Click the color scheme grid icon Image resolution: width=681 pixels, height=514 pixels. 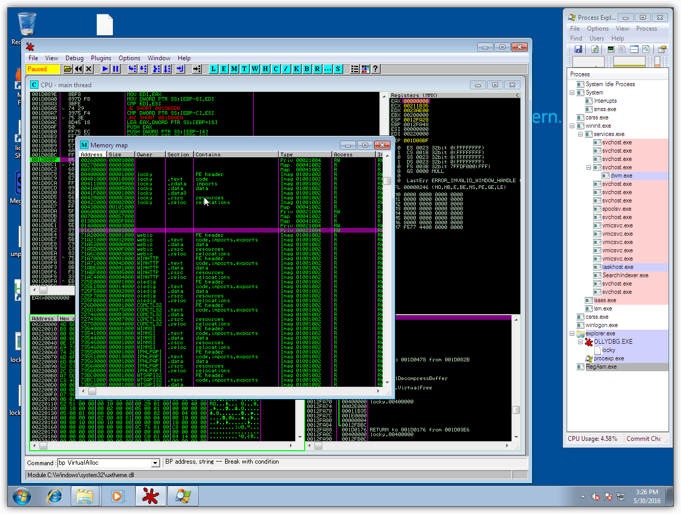(365, 69)
